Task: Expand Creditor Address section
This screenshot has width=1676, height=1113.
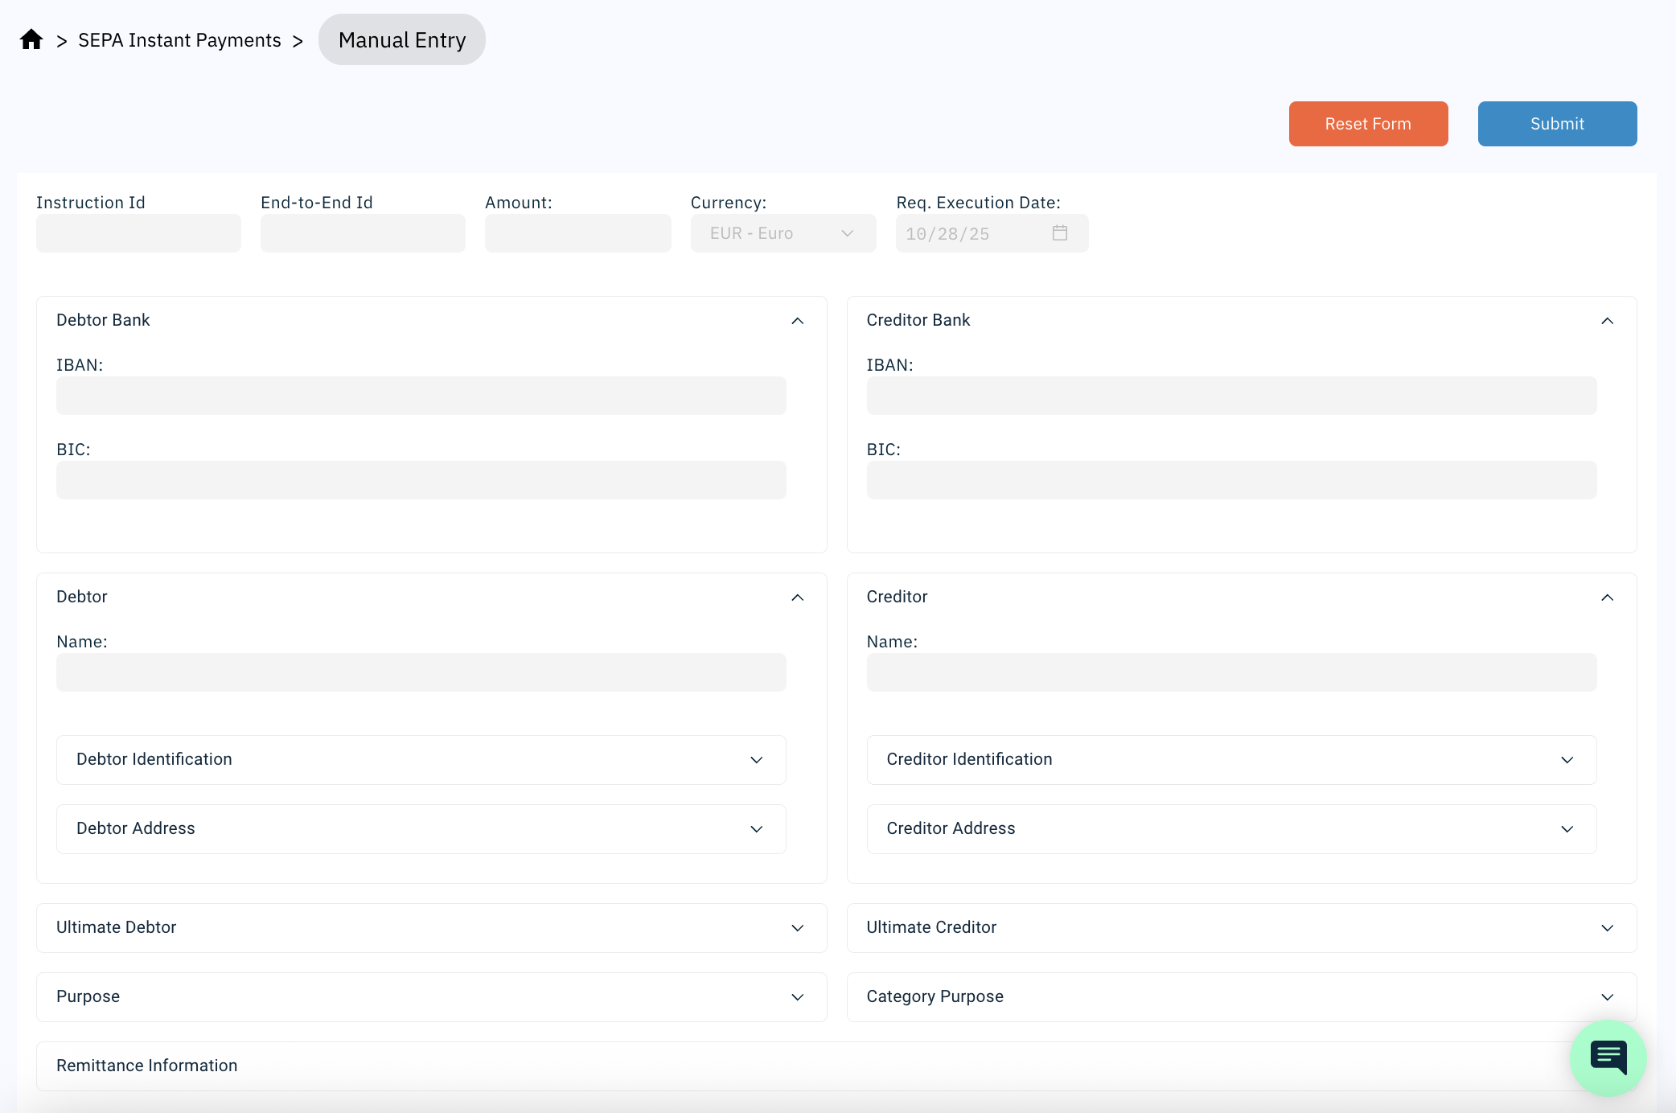Action: (x=1230, y=829)
